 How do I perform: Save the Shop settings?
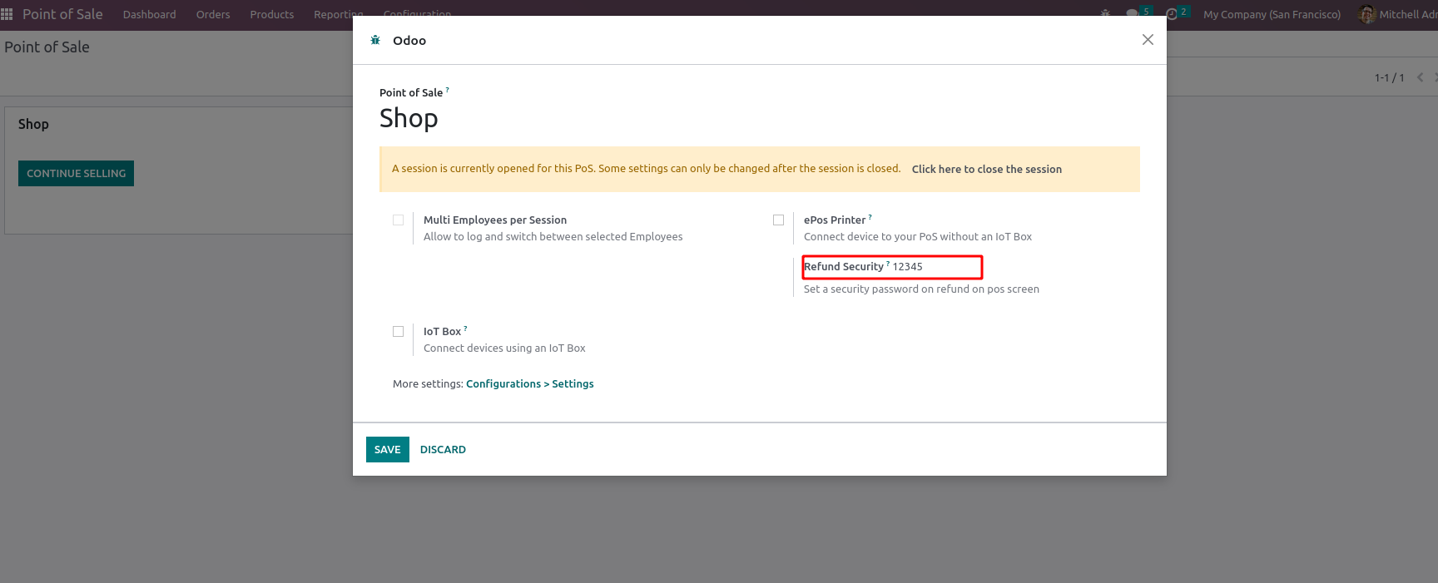(x=388, y=449)
